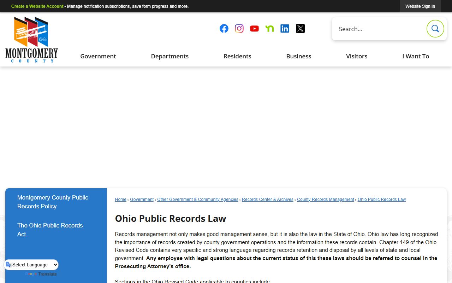Open the YouTube social icon
The image size is (452, 283).
click(x=254, y=29)
